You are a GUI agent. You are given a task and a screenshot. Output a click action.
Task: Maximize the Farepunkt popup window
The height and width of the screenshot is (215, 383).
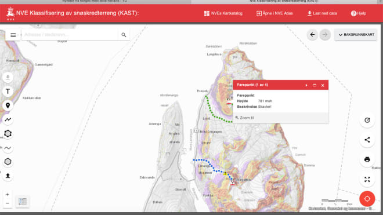pyautogui.click(x=315, y=85)
